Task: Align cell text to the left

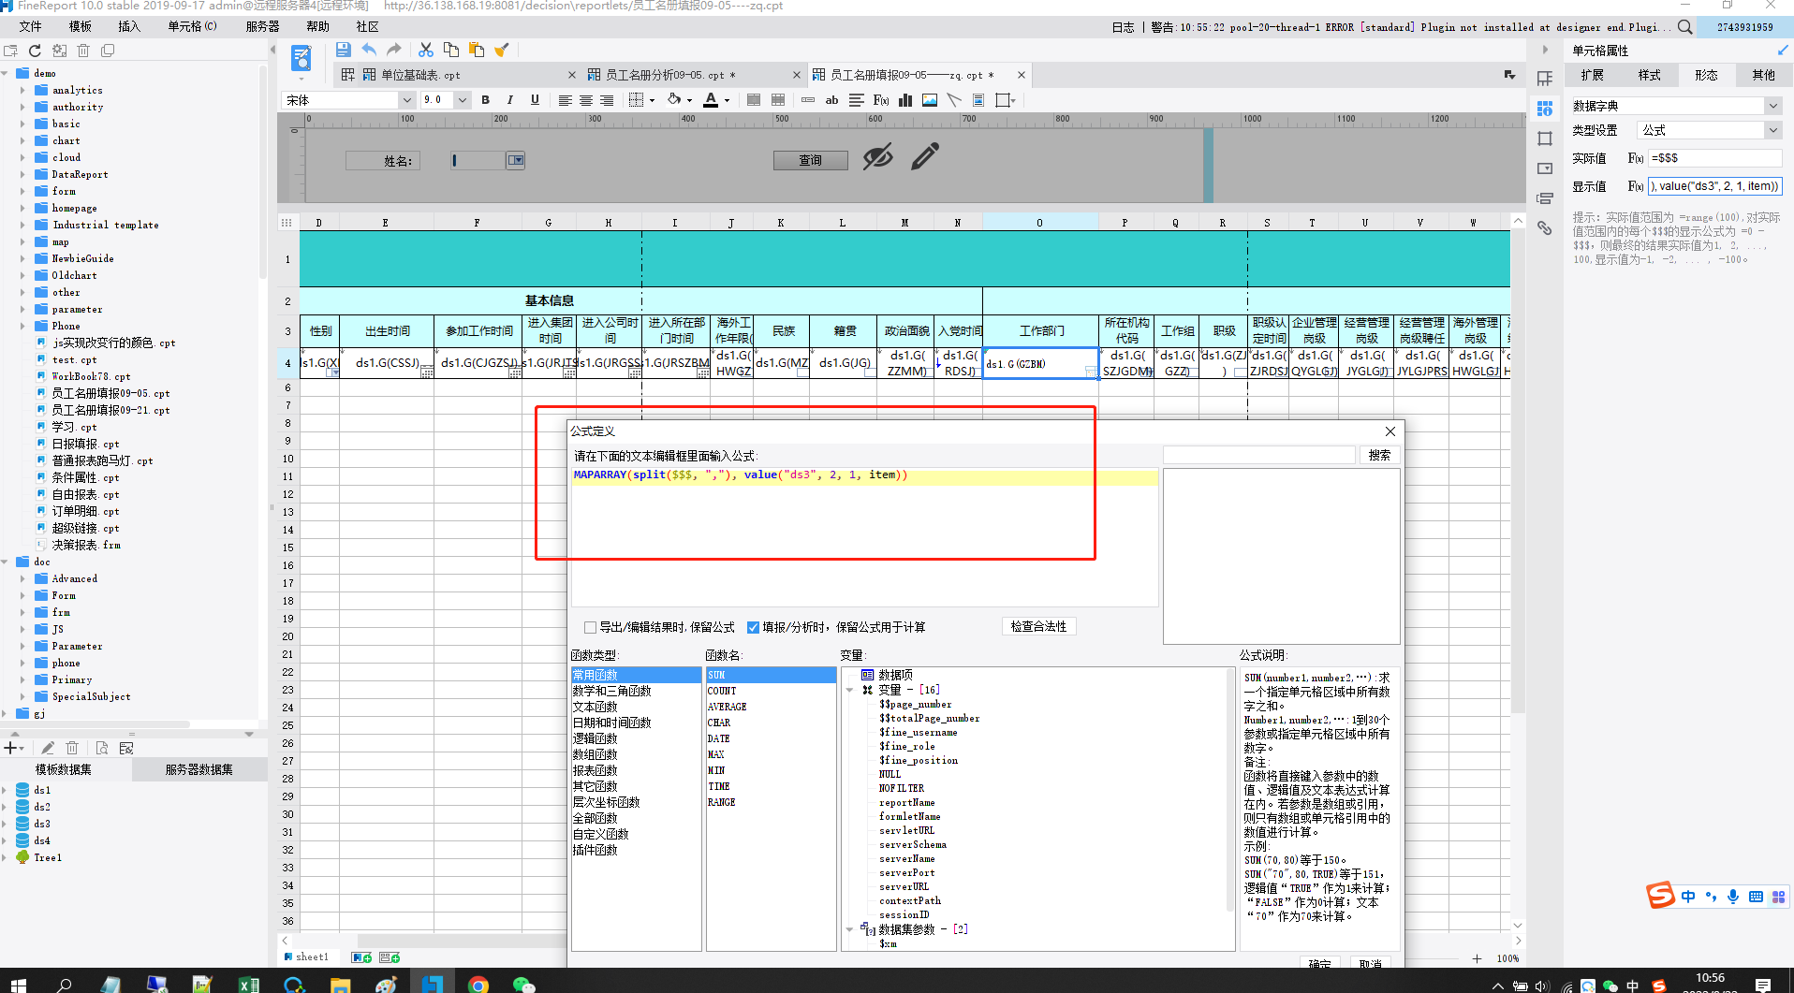Action: tap(565, 100)
